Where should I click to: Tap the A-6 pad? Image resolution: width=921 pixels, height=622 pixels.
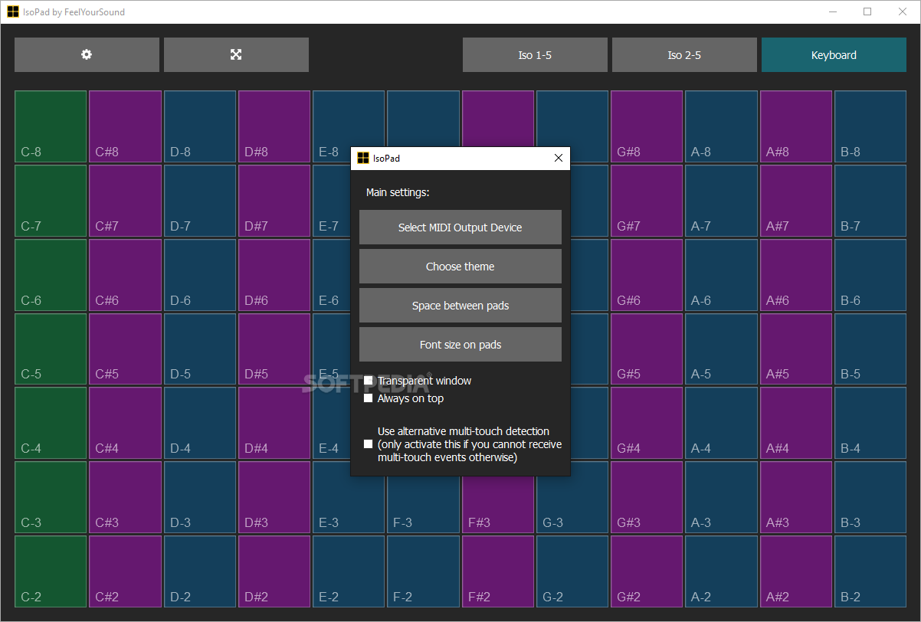click(x=721, y=275)
